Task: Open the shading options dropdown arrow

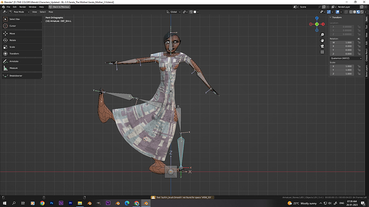Action: tap(365, 12)
